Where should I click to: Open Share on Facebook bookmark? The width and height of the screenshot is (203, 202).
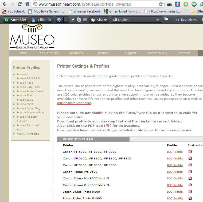tap(85, 11)
